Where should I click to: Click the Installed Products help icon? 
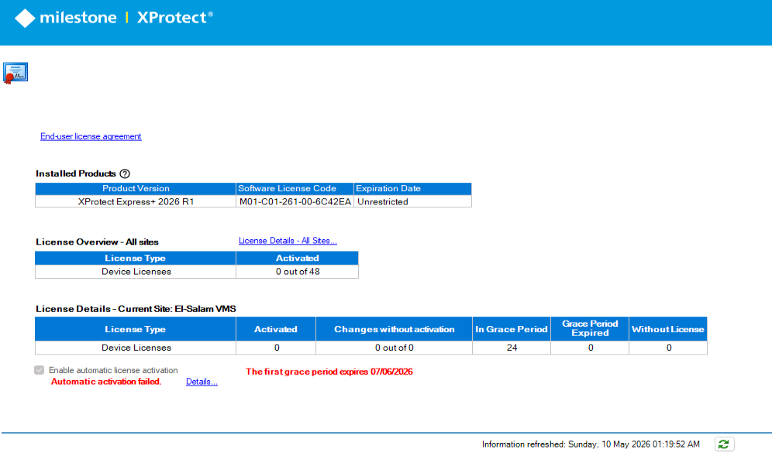tap(125, 173)
